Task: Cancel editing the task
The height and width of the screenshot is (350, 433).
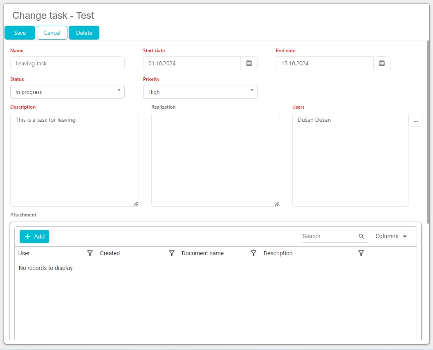Action: (52, 33)
